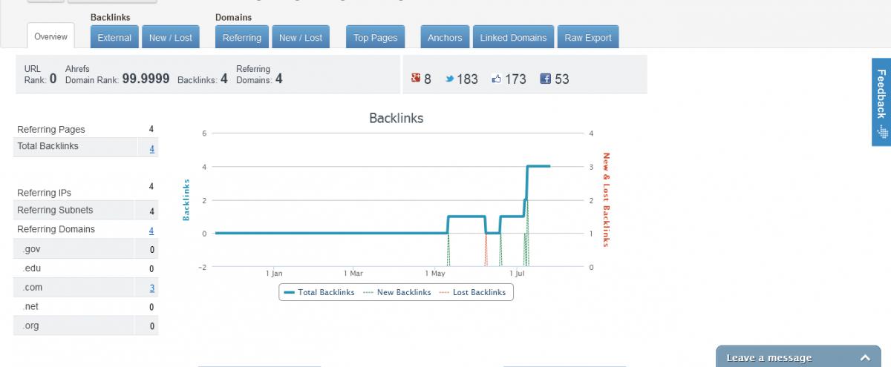This screenshot has height=367, width=891.
Task: Toggle New Backlinks series in legend
Action: tap(397, 292)
